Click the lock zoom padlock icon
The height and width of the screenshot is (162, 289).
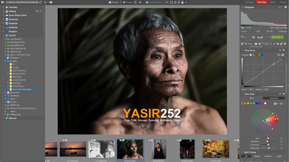click(x=182, y=2)
